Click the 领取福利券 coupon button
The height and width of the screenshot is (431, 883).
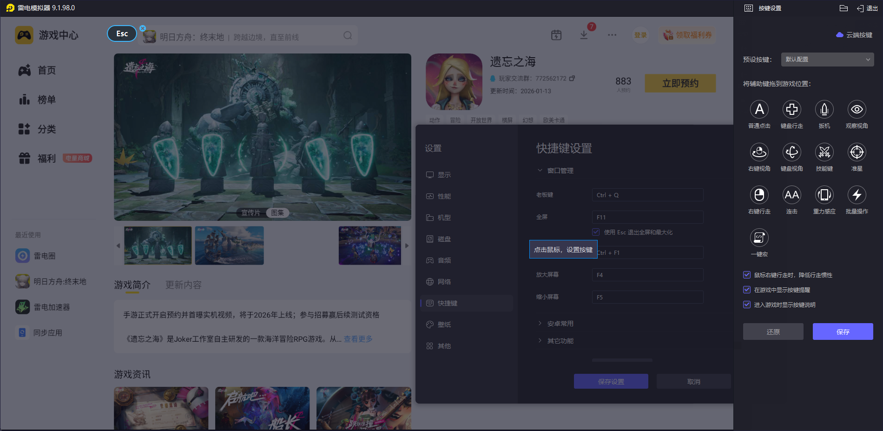(687, 35)
